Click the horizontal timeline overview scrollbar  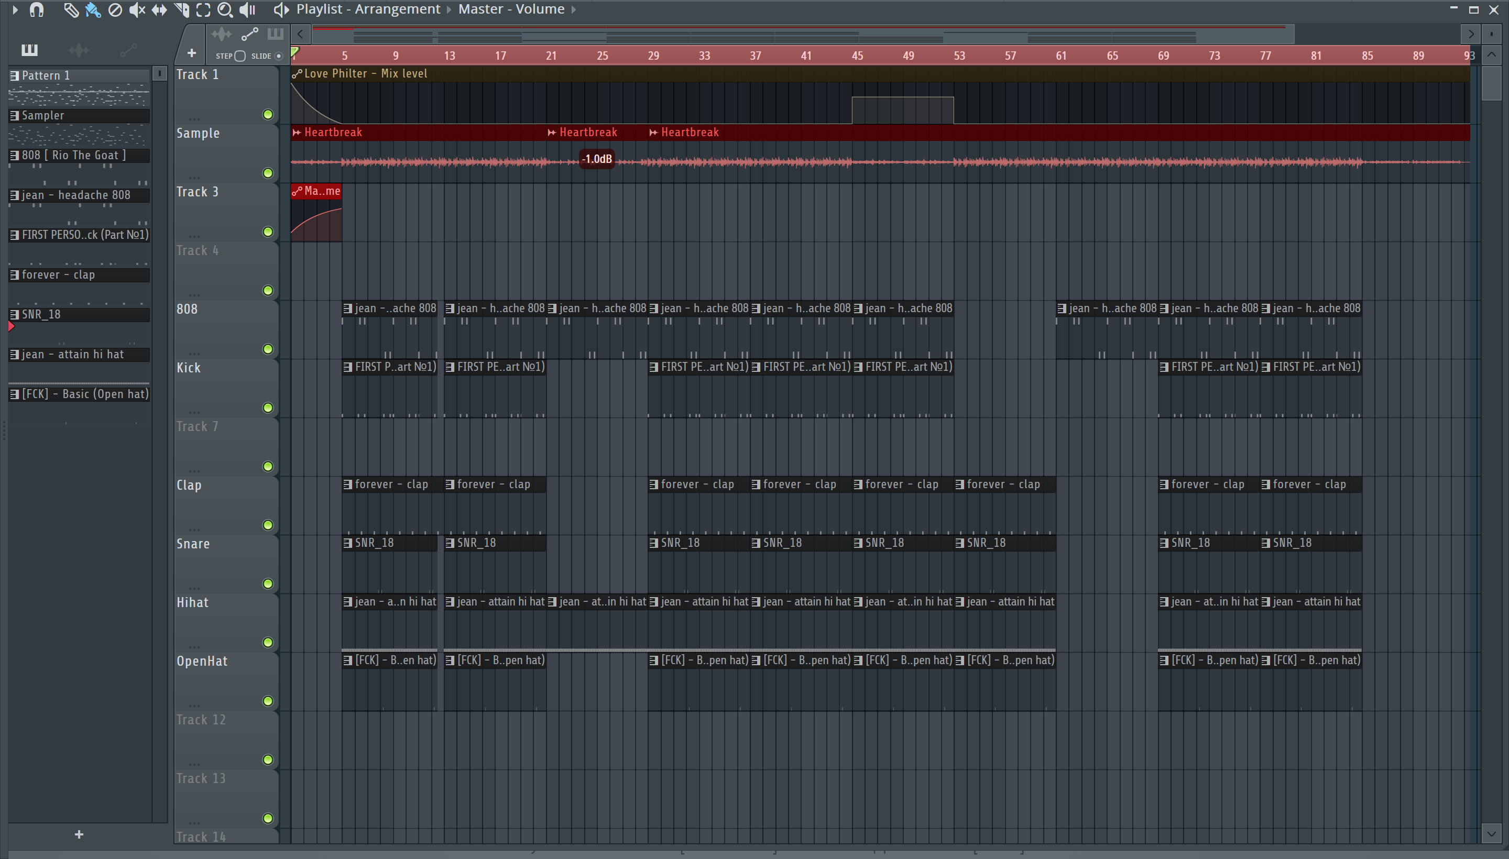click(803, 35)
